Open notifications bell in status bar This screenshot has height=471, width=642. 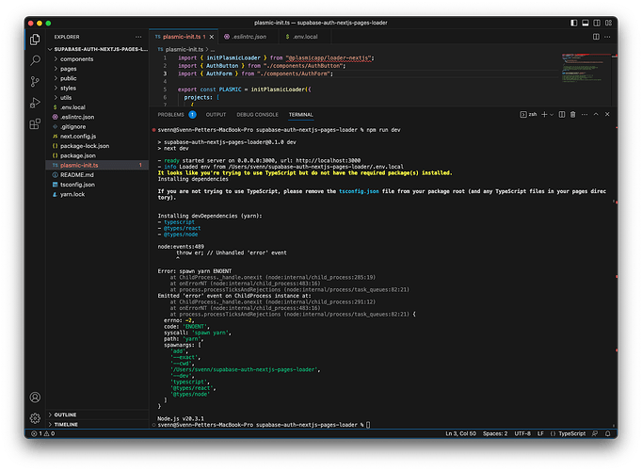point(608,433)
